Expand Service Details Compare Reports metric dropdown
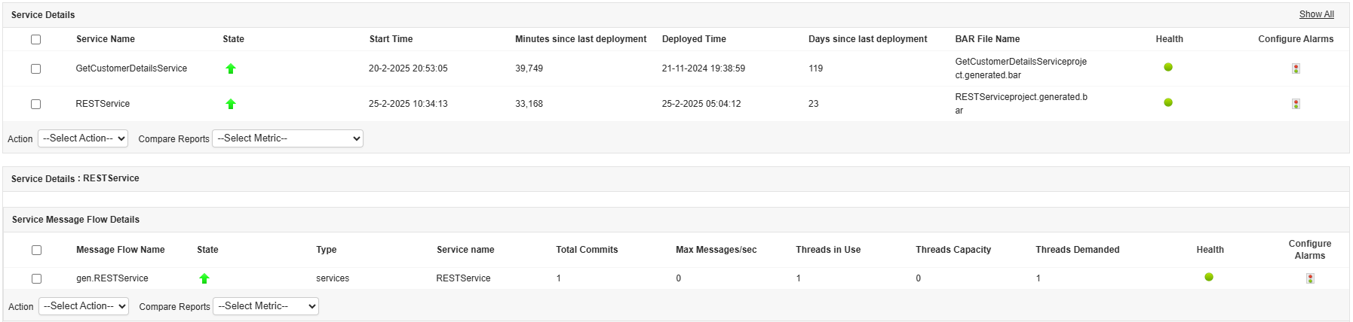This screenshot has width=1353, height=322. 287,138
